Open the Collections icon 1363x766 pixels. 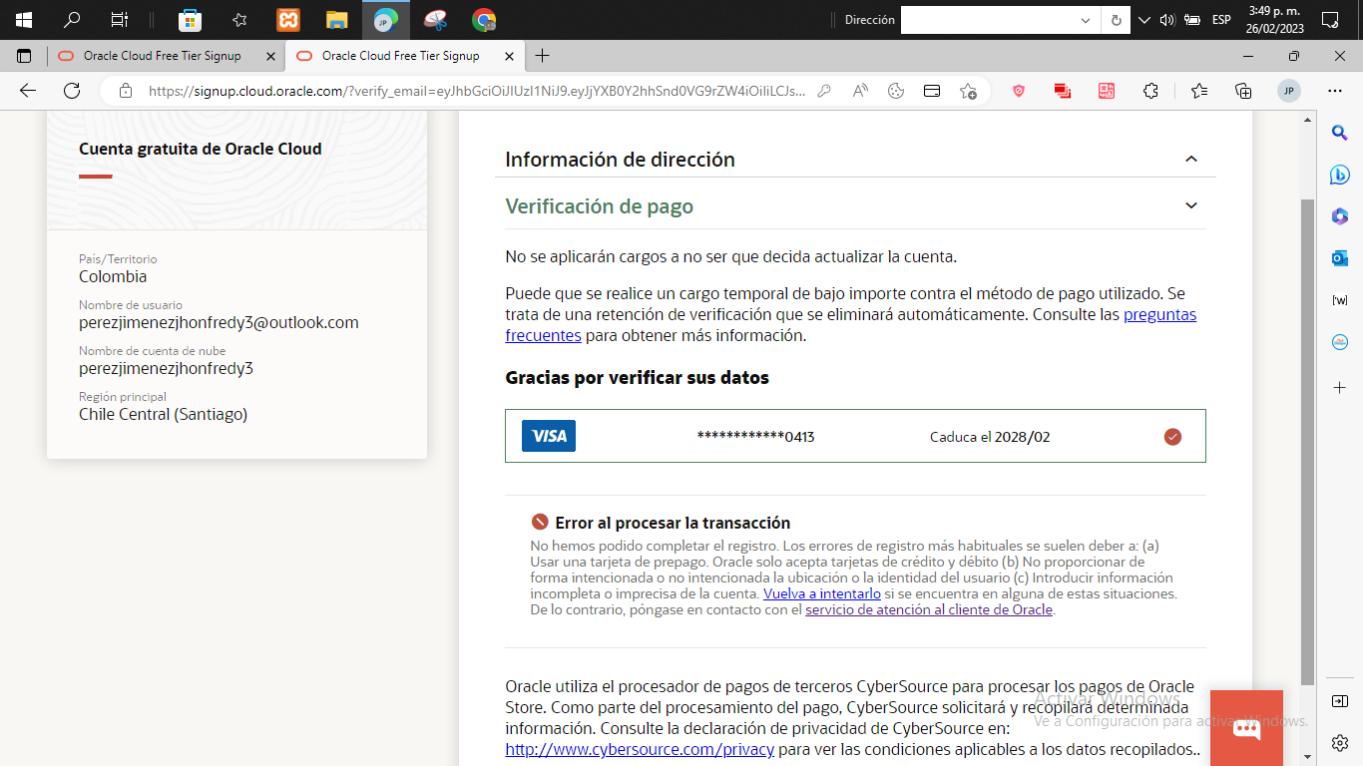(x=1243, y=91)
